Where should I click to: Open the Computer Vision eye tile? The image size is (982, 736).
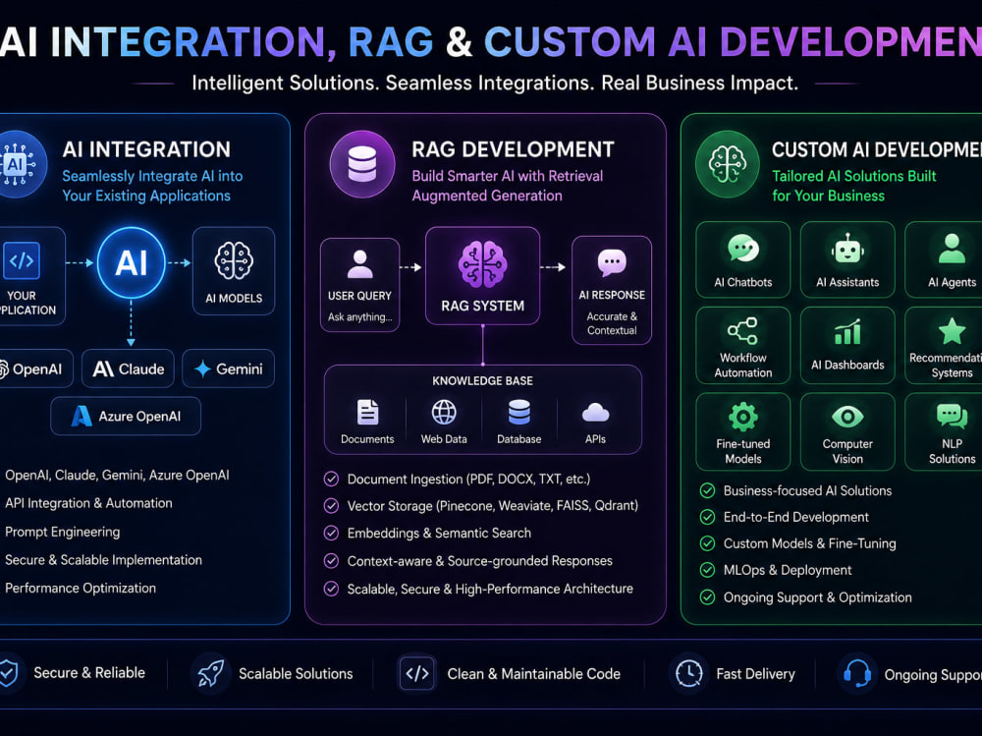pyautogui.click(x=847, y=431)
